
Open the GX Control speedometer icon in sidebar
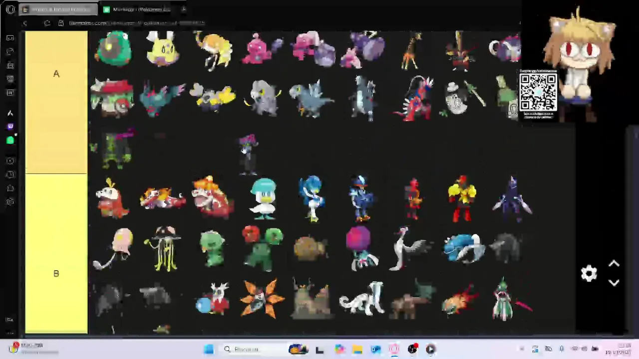[x=10, y=51]
